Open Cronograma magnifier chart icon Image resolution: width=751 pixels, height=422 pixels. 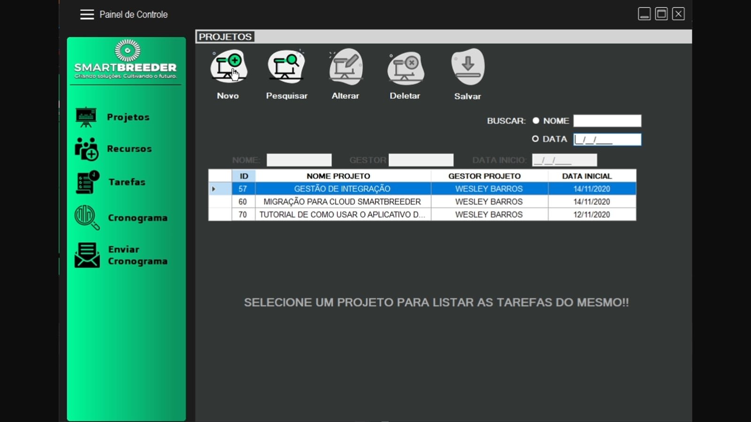87,218
